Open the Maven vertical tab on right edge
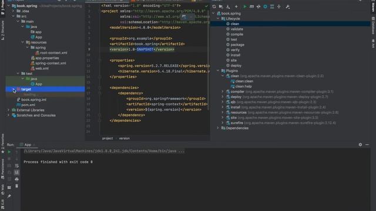The height and width of the screenshot is (211, 376). point(373,6)
